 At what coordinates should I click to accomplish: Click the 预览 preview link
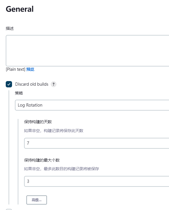pyautogui.click(x=30, y=69)
